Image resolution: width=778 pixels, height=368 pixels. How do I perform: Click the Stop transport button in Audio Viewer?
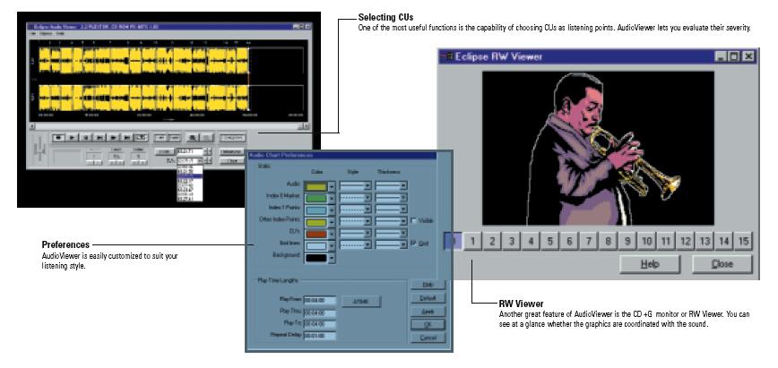point(58,137)
